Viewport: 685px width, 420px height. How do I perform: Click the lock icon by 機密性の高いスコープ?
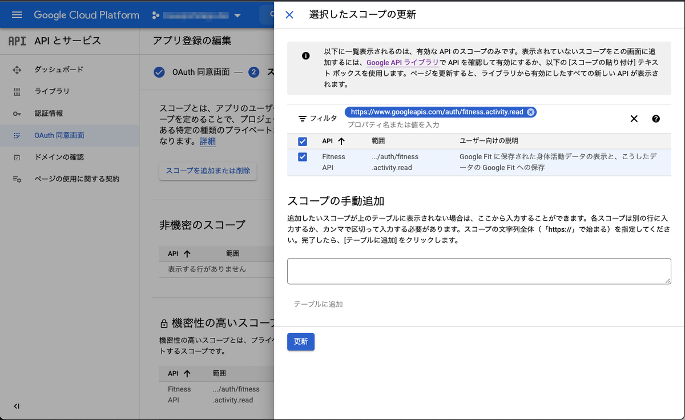coord(164,324)
